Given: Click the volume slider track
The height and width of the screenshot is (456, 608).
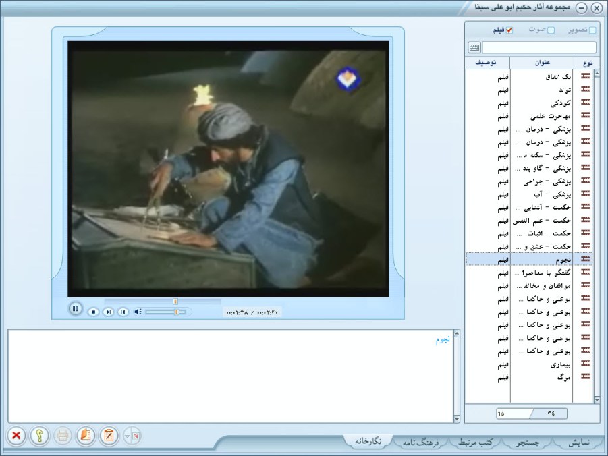Looking at the screenshot, I should [162, 312].
